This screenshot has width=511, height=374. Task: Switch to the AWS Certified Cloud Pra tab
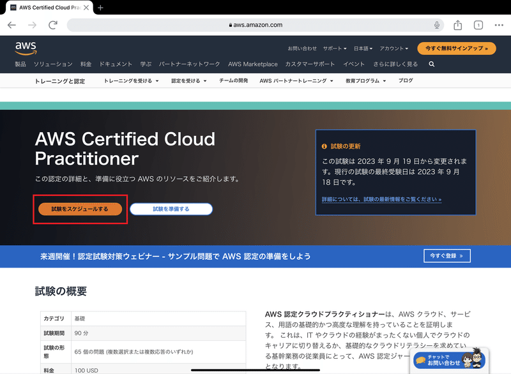pyautogui.click(x=49, y=8)
